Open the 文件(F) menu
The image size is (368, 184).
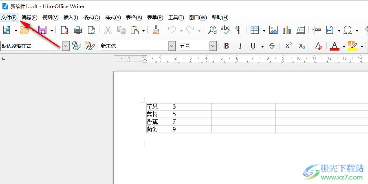(x=9, y=18)
